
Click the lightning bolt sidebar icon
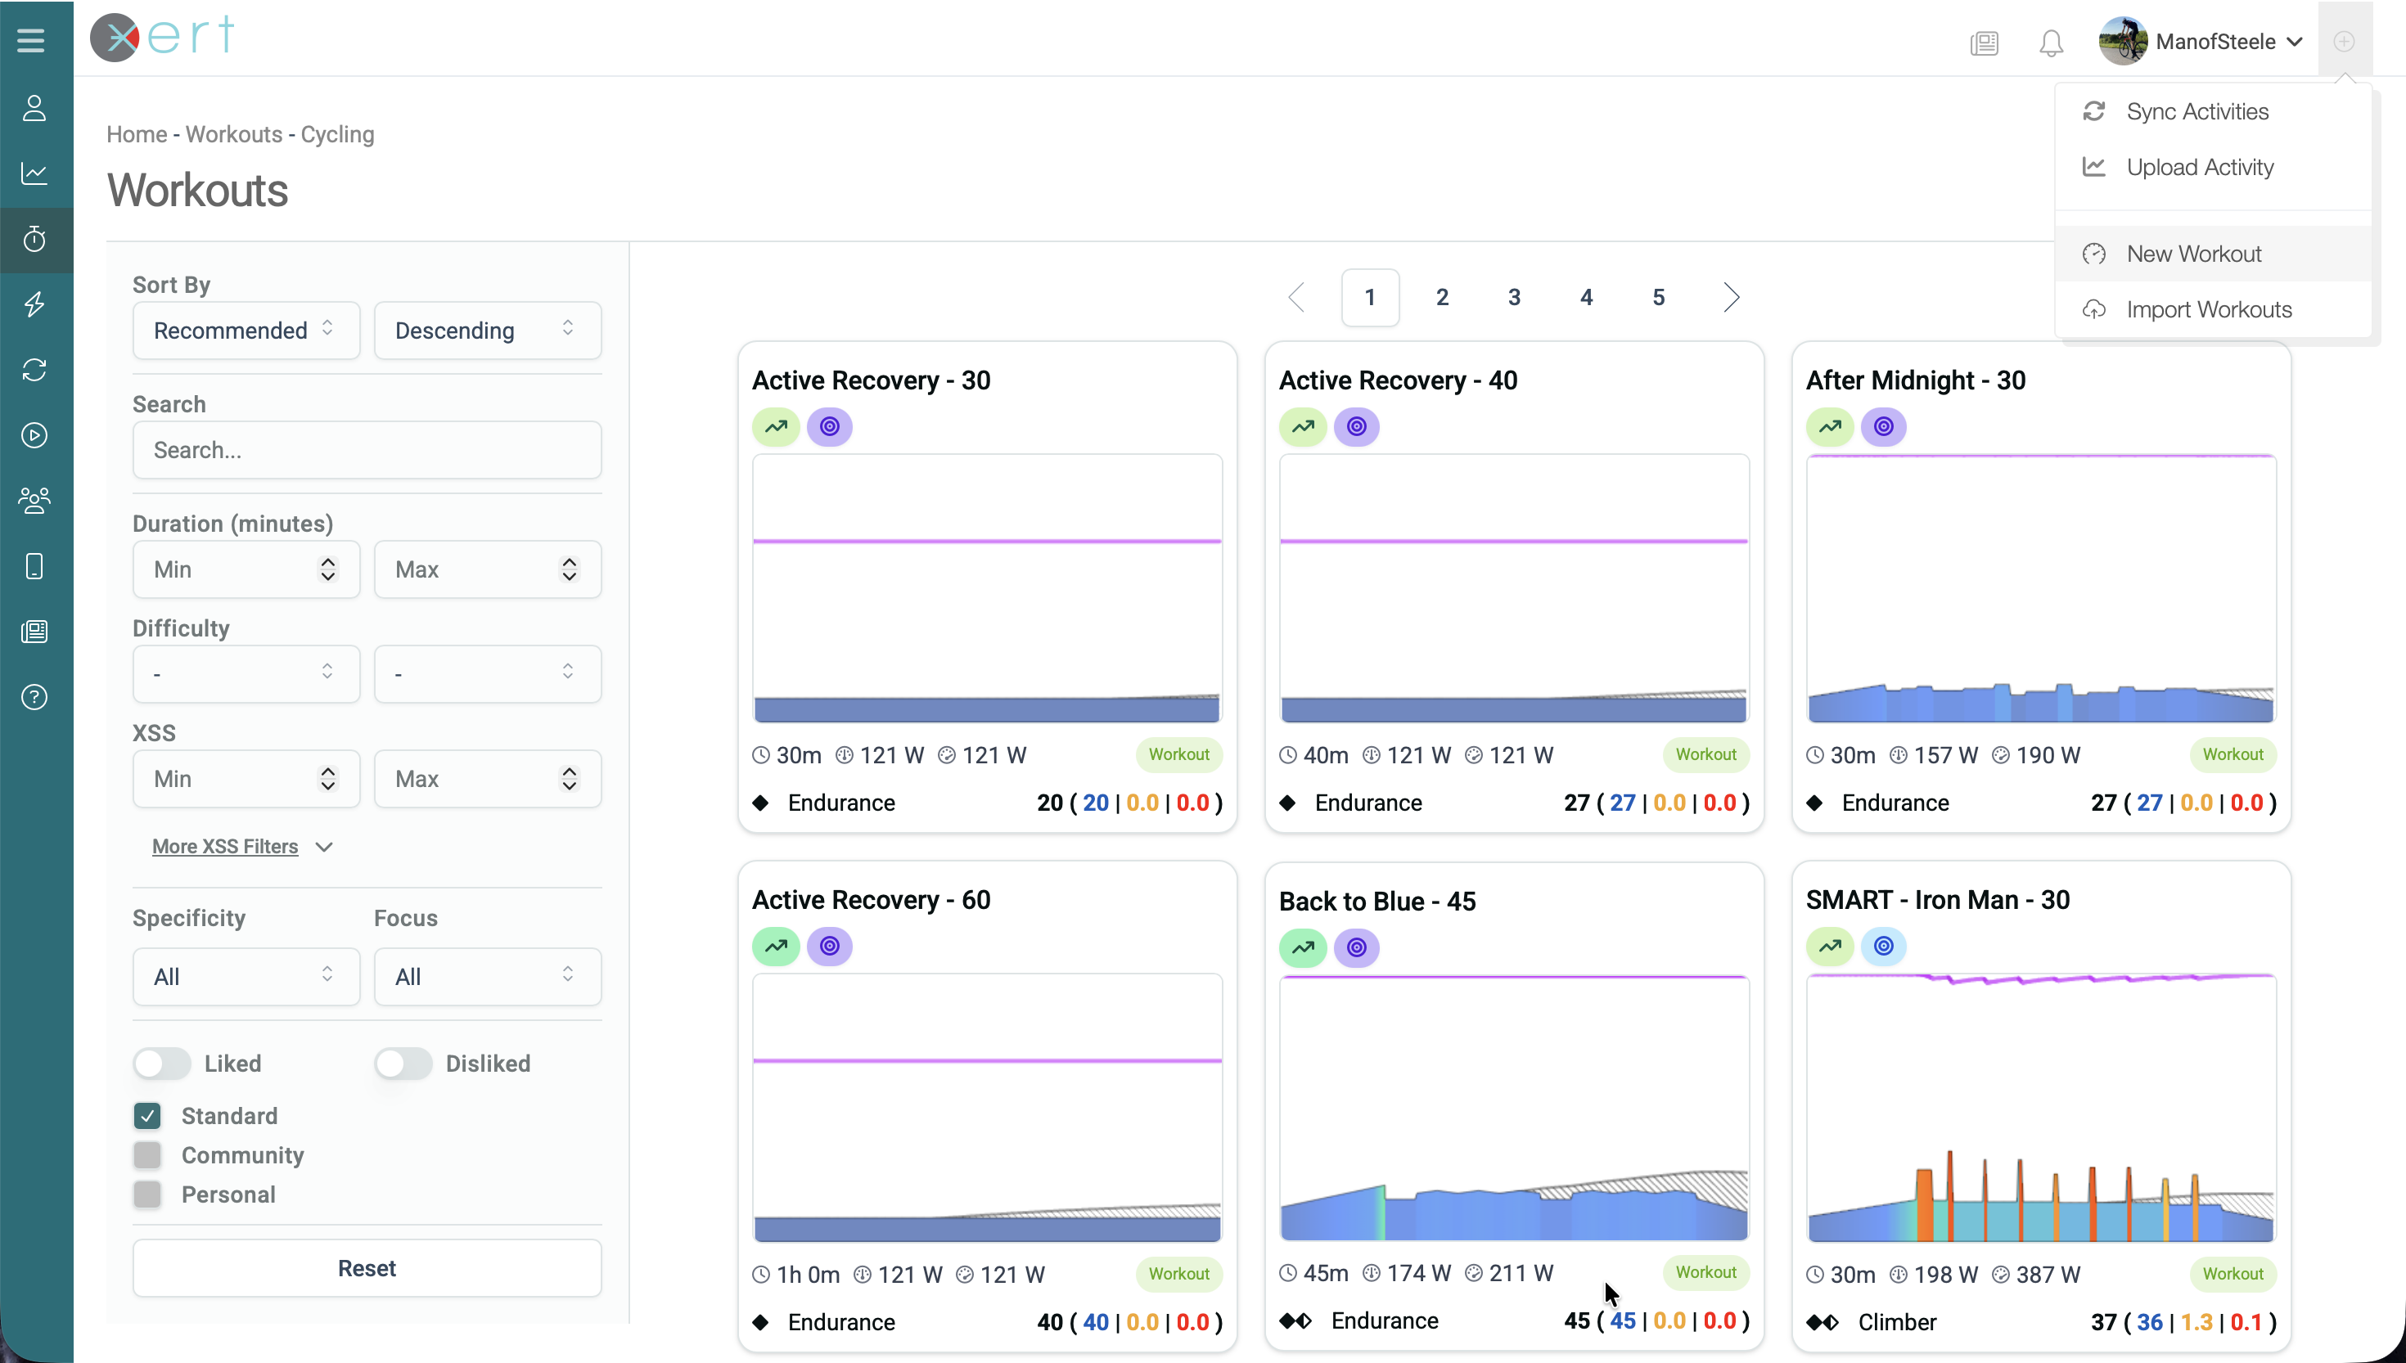(x=34, y=304)
